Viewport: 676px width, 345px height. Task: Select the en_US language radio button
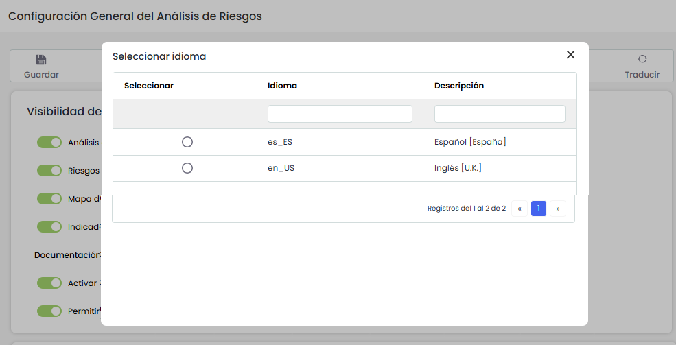pyautogui.click(x=187, y=168)
